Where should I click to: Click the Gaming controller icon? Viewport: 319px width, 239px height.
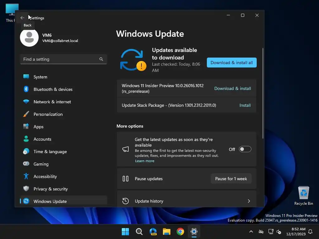tap(26, 164)
